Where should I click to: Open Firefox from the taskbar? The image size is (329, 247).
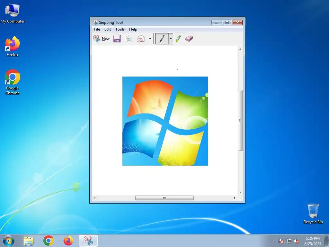[68, 241]
